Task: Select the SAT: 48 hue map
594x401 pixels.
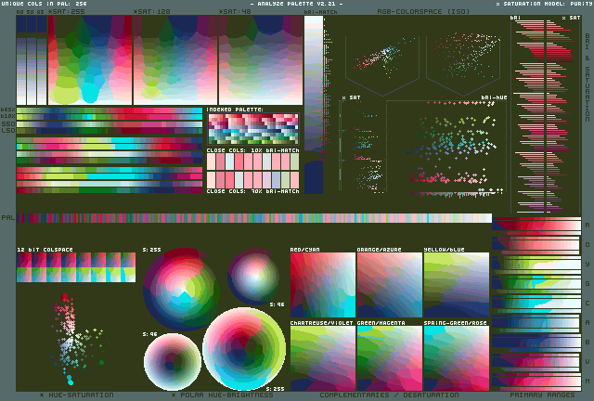Action: (x=261, y=60)
